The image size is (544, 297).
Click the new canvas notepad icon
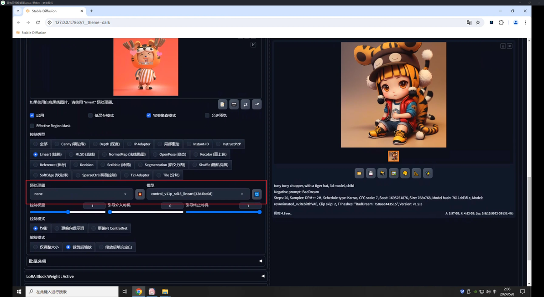pyautogui.click(x=222, y=104)
